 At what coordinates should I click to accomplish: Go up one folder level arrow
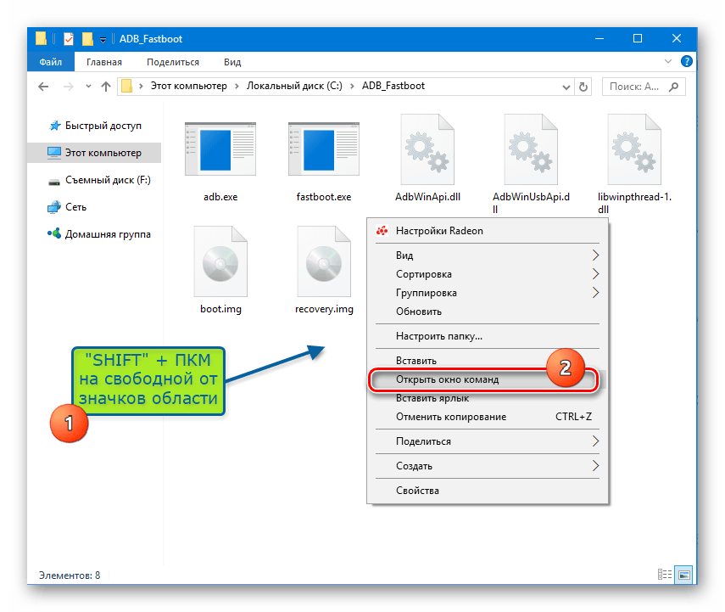(106, 87)
